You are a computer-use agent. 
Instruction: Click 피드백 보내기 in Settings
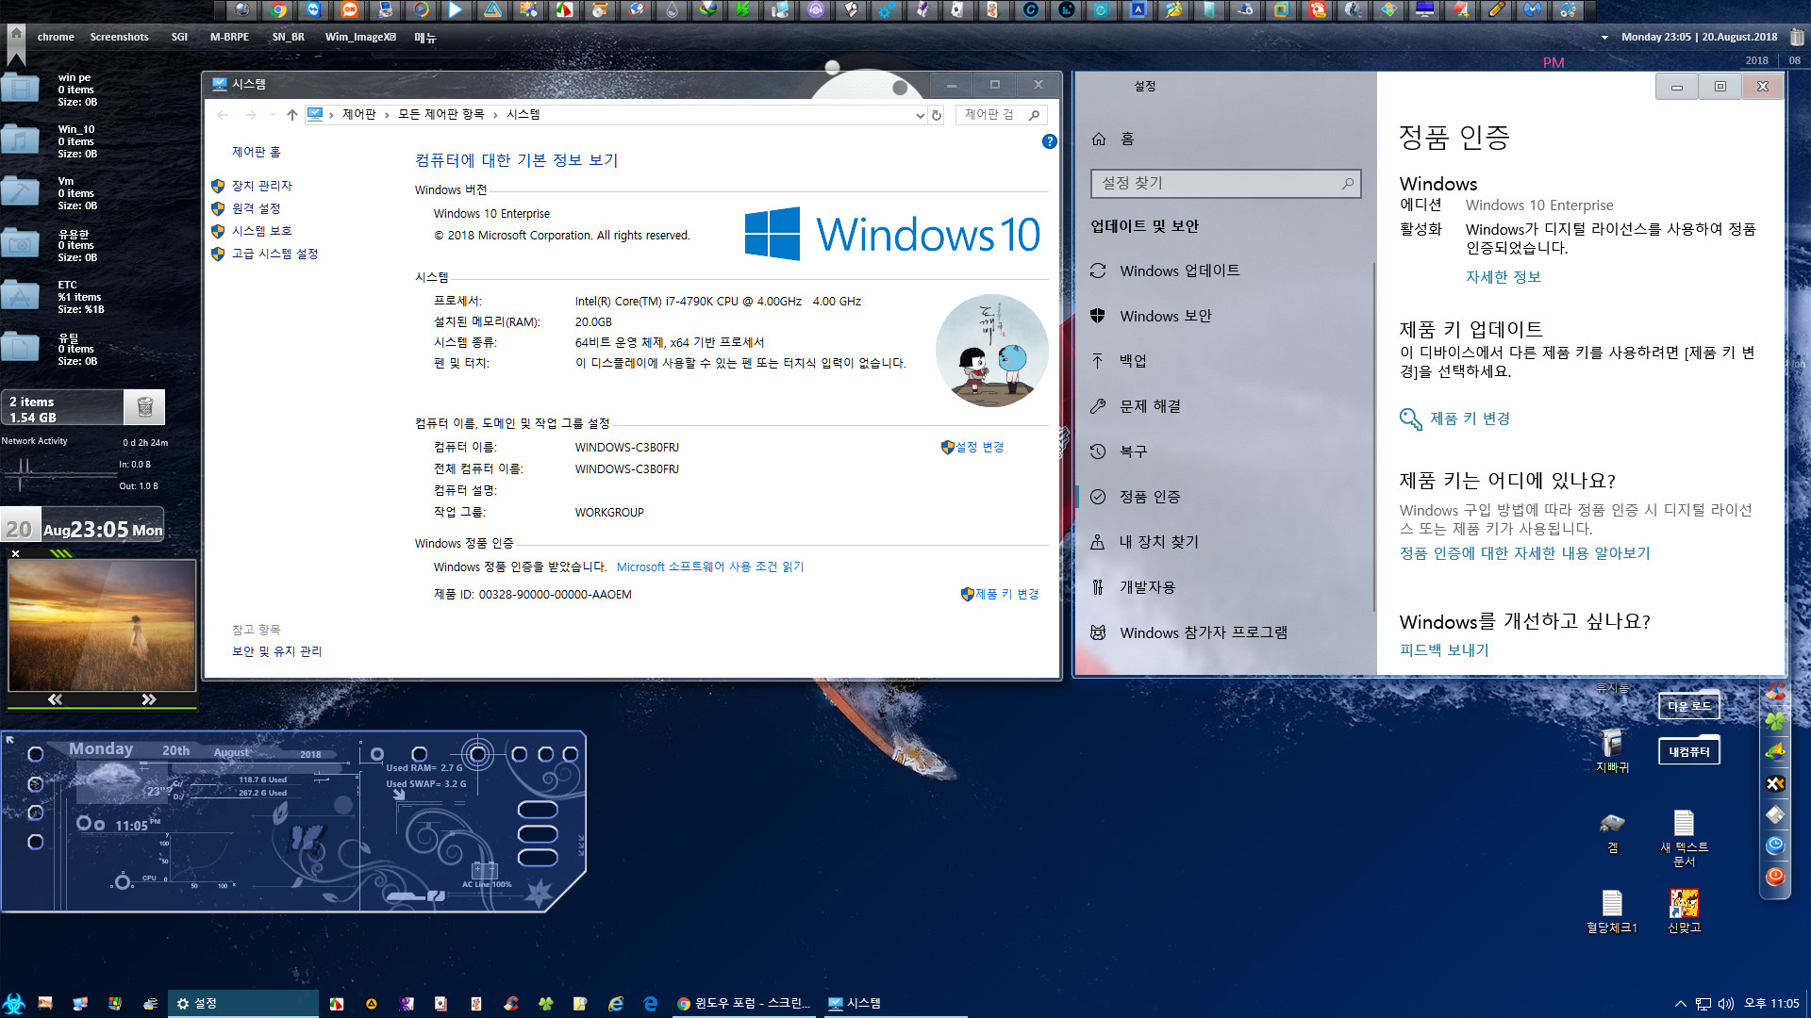(x=1443, y=650)
